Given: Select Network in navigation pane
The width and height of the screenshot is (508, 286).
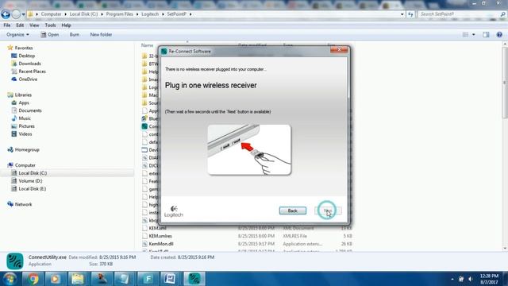Looking at the screenshot, I should click(23, 205).
